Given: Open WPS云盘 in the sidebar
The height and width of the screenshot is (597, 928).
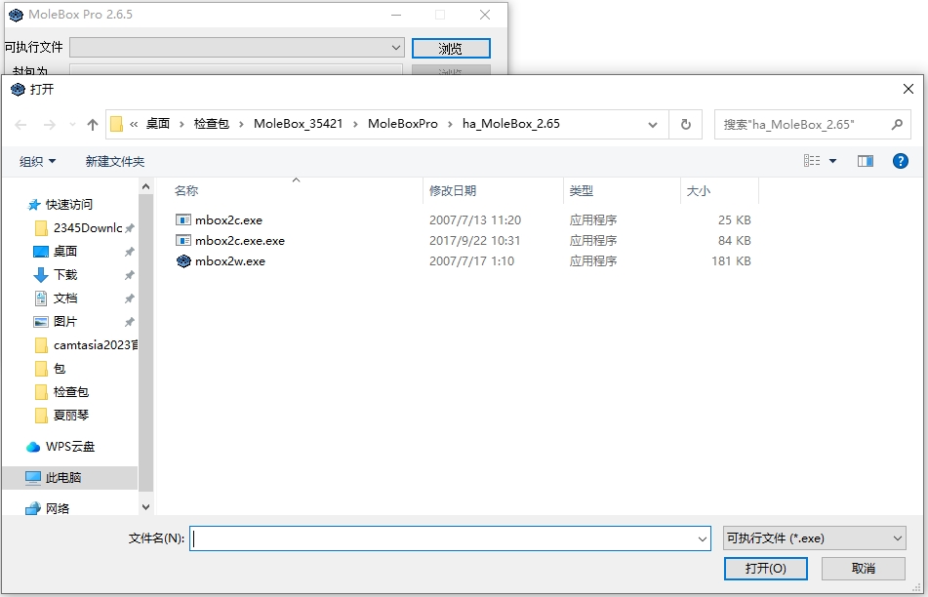Looking at the screenshot, I should click(x=70, y=447).
